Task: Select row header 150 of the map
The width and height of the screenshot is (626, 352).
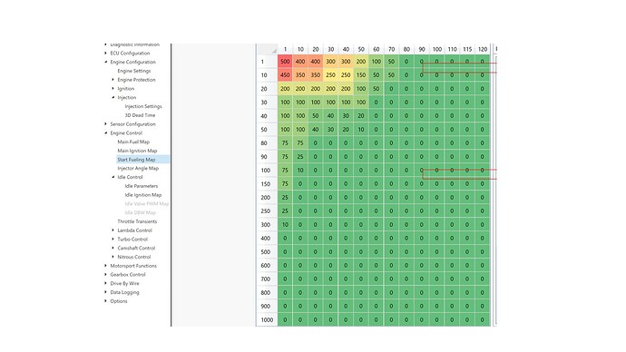Action: pos(267,184)
